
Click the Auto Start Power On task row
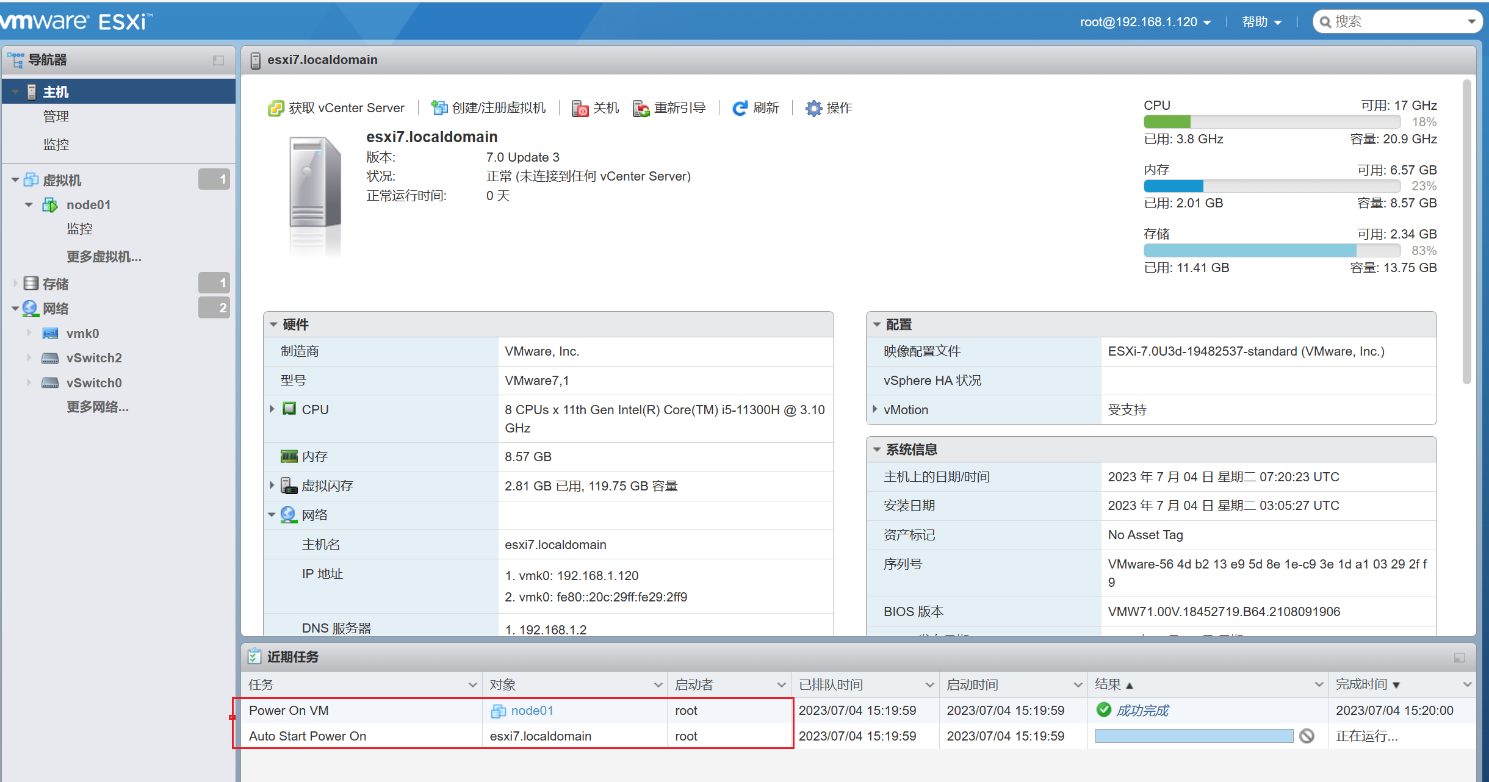click(x=858, y=736)
